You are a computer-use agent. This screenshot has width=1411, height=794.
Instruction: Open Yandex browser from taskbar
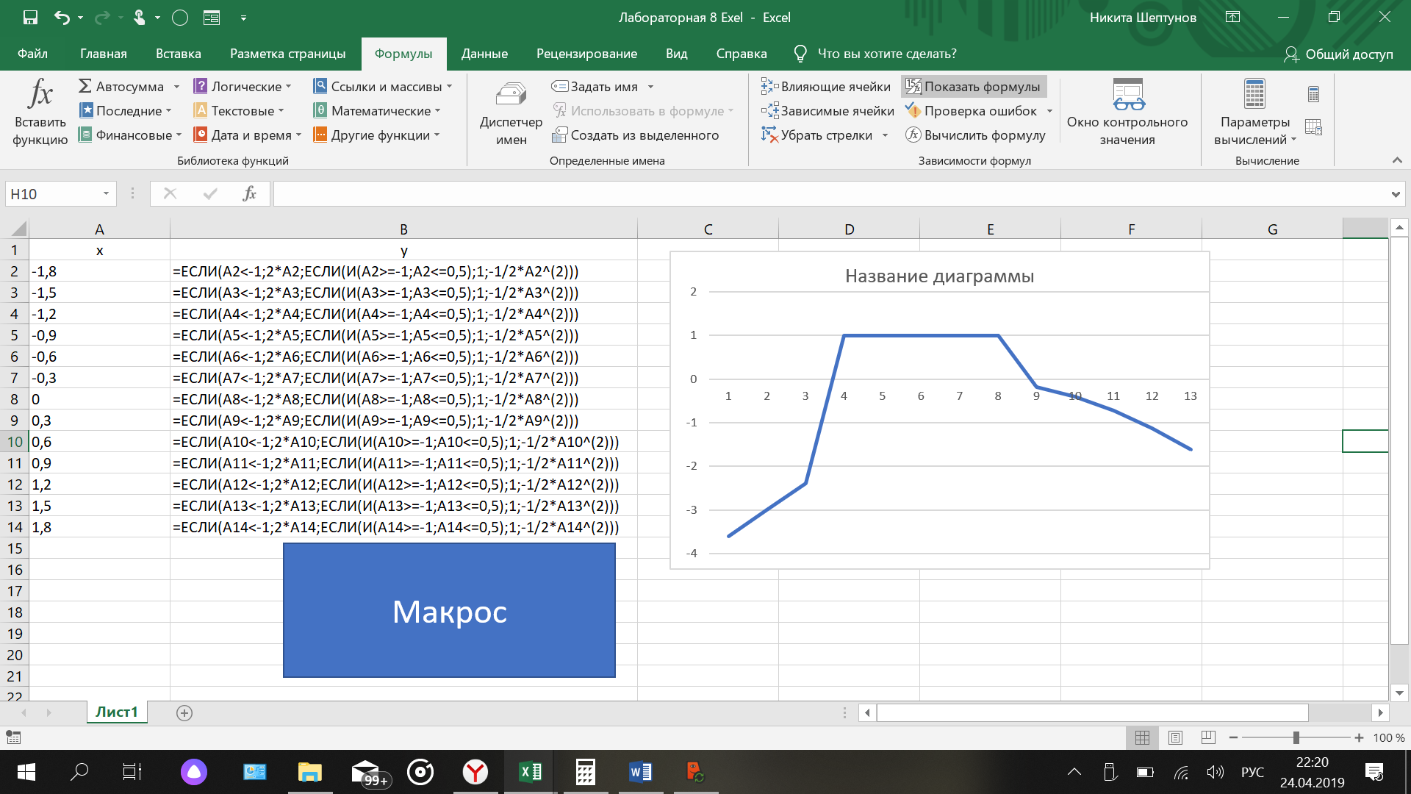click(475, 772)
